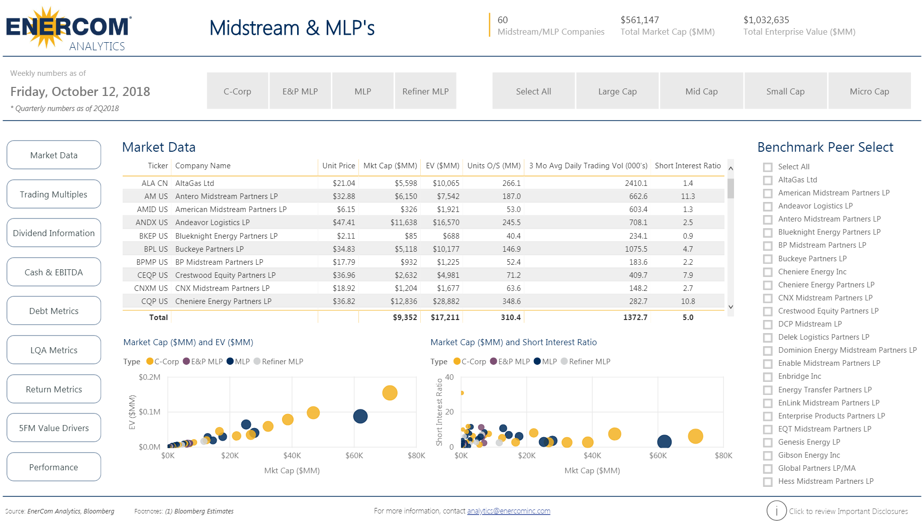The height and width of the screenshot is (521, 922).
Task: Sort table by Mkt Cap ($MM) header
Action: point(390,166)
